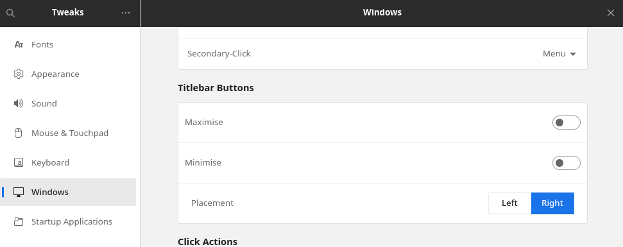Enable the Minimise titlebar button switch
Viewport: 623px width, 247px height.
[x=566, y=163]
